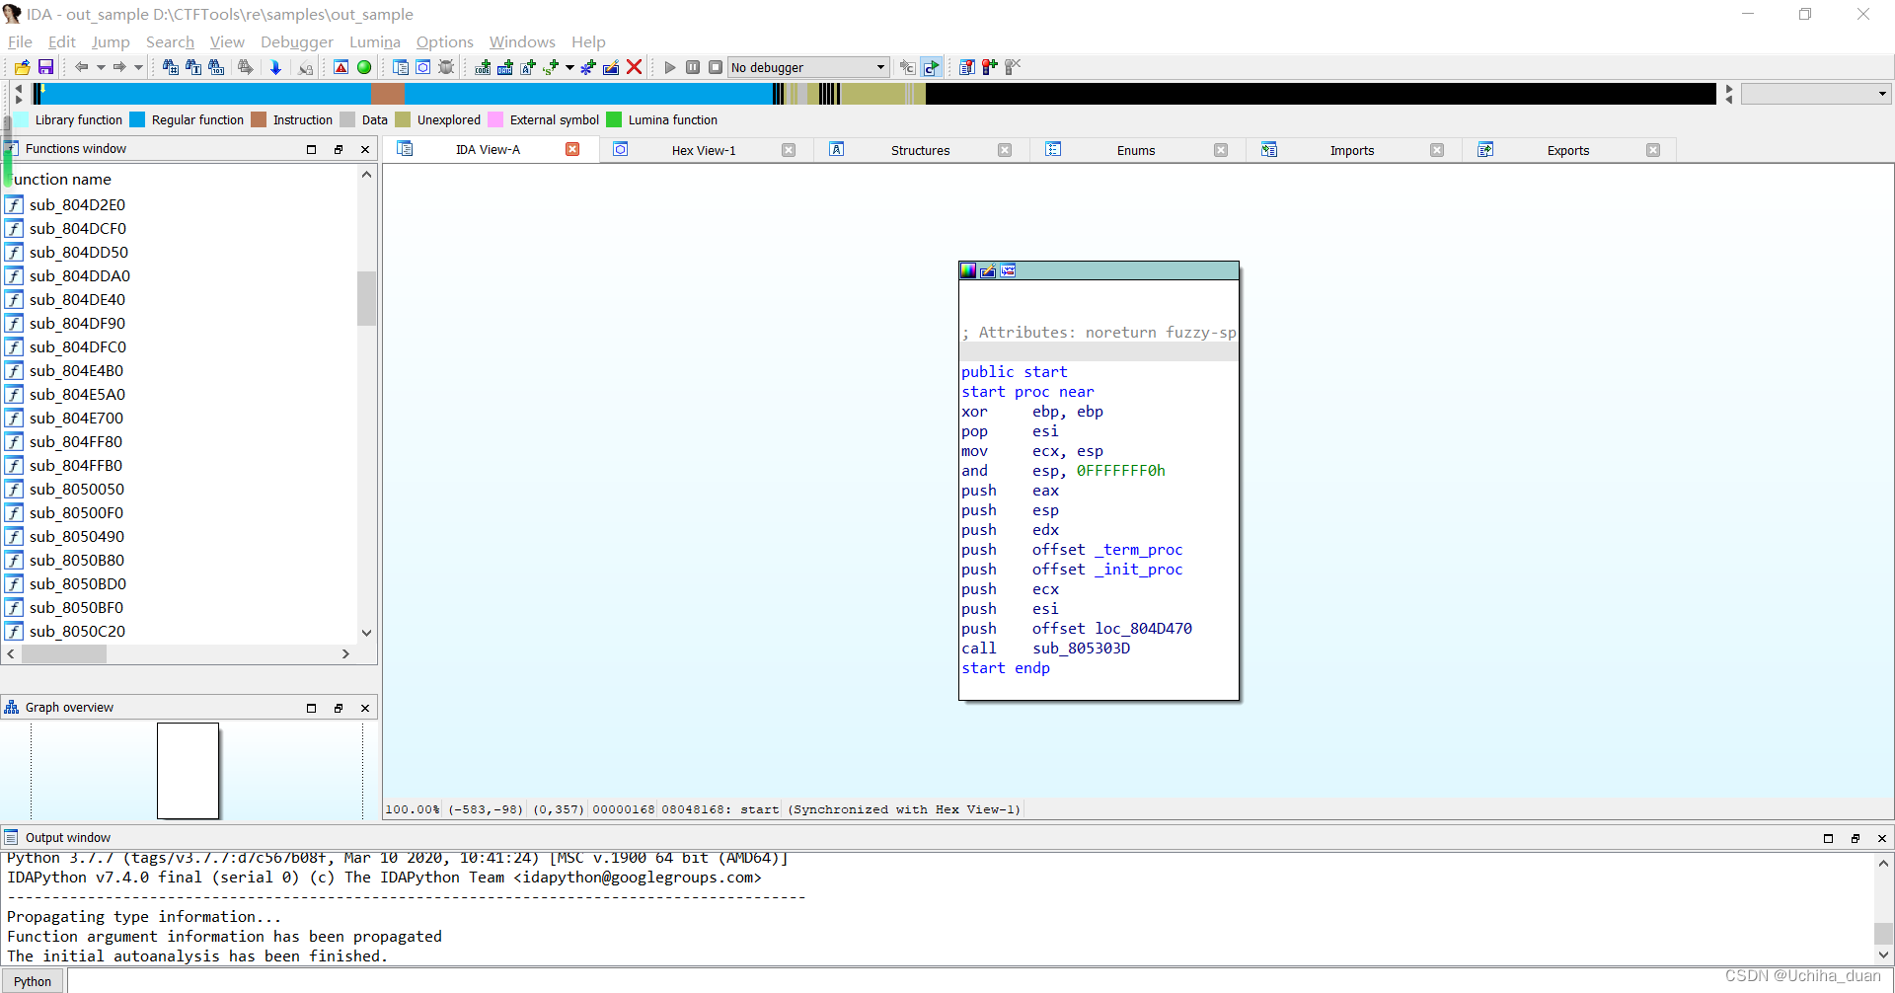Click Functions list horizontal scrollbar thumb
This screenshot has width=1895, height=993.
coord(64,653)
